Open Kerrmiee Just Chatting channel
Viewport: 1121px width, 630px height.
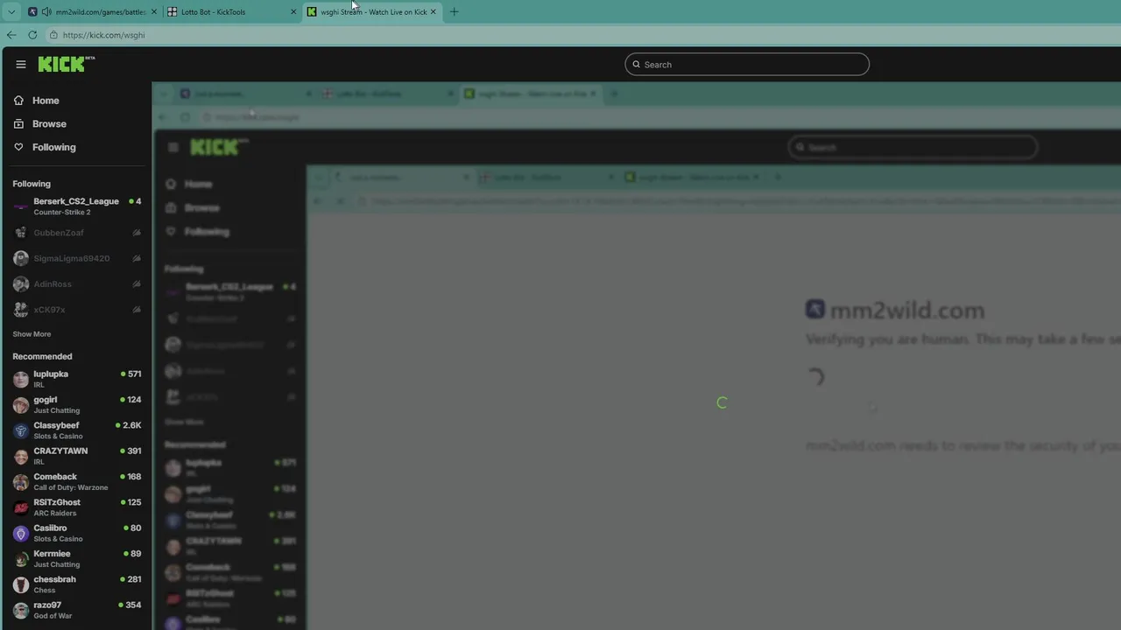tap(77, 558)
